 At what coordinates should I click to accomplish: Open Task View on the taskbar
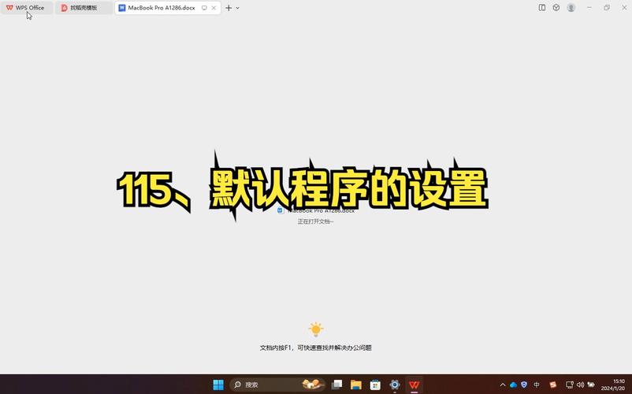tap(336, 385)
